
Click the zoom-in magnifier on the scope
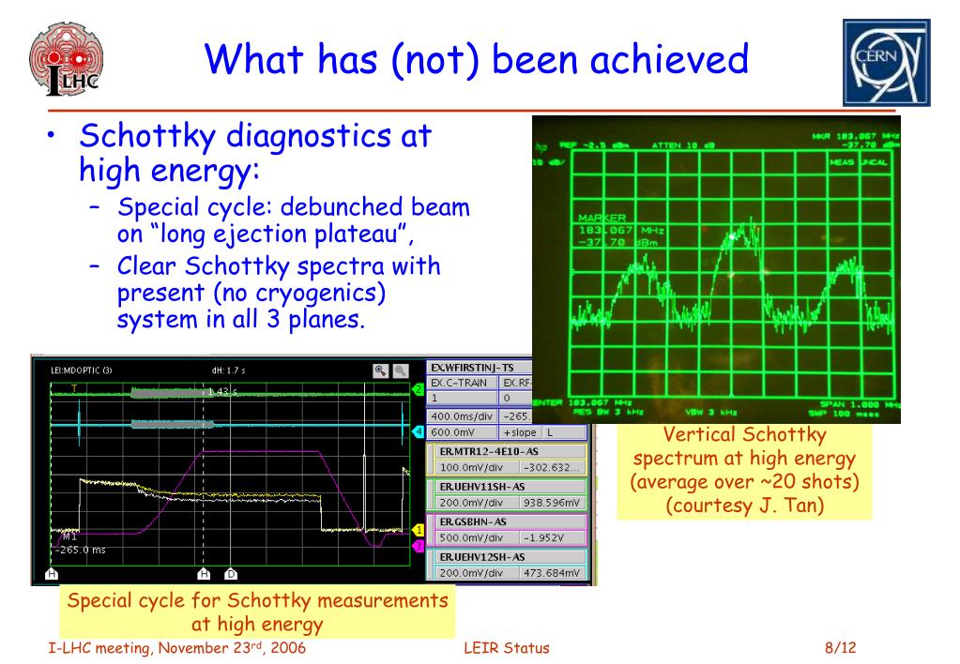380,370
